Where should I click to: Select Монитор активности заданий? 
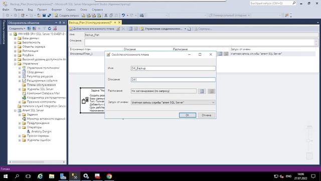click(x=46, y=119)
